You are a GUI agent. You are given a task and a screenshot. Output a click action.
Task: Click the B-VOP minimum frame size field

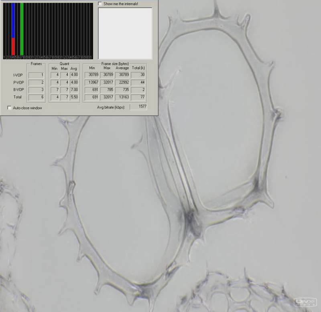pos(92,90)
